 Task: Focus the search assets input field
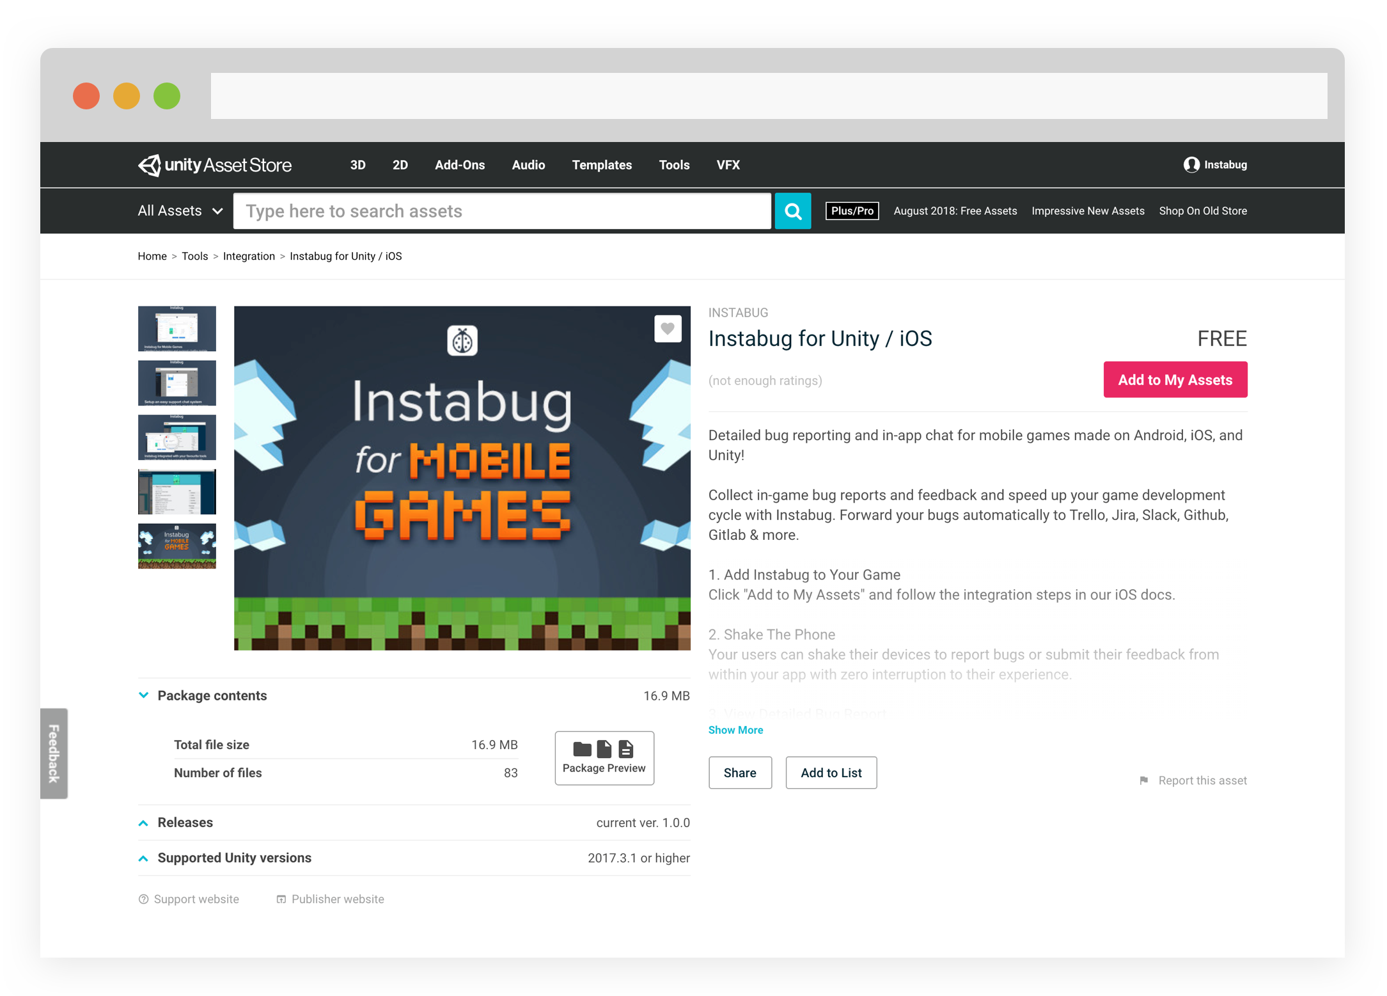[502, 211]
